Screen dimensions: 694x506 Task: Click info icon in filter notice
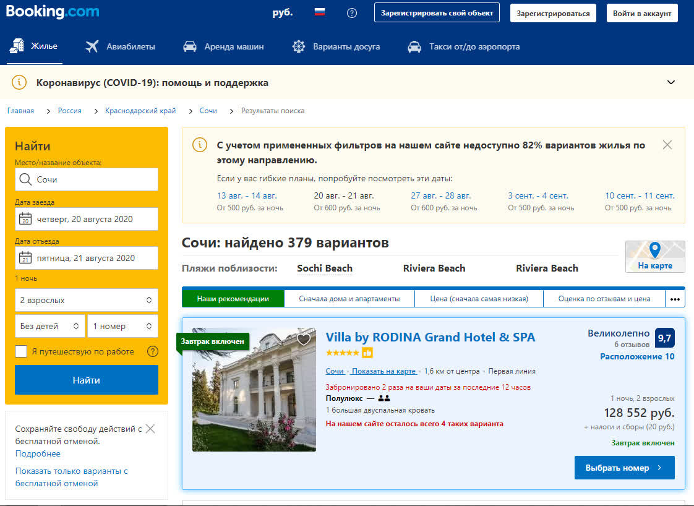click(x=200, y=145)
